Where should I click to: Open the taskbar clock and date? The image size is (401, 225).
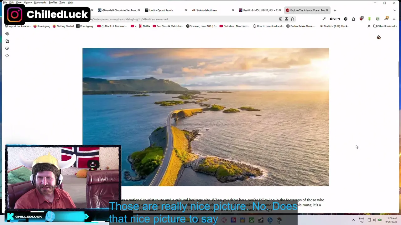391,220
